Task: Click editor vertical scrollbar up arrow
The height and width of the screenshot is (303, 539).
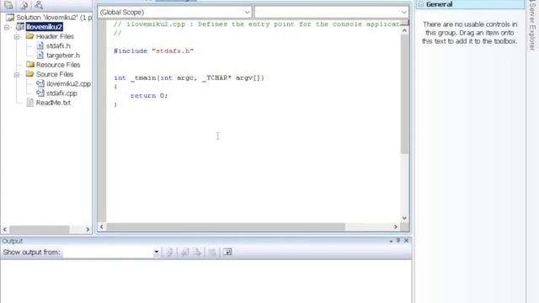Action: (404, 30)
